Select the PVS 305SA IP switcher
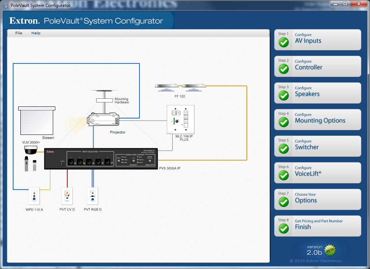 [101, 159]
